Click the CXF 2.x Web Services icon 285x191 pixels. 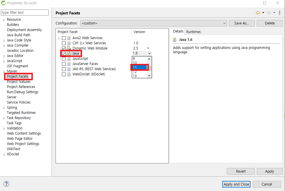69,43
